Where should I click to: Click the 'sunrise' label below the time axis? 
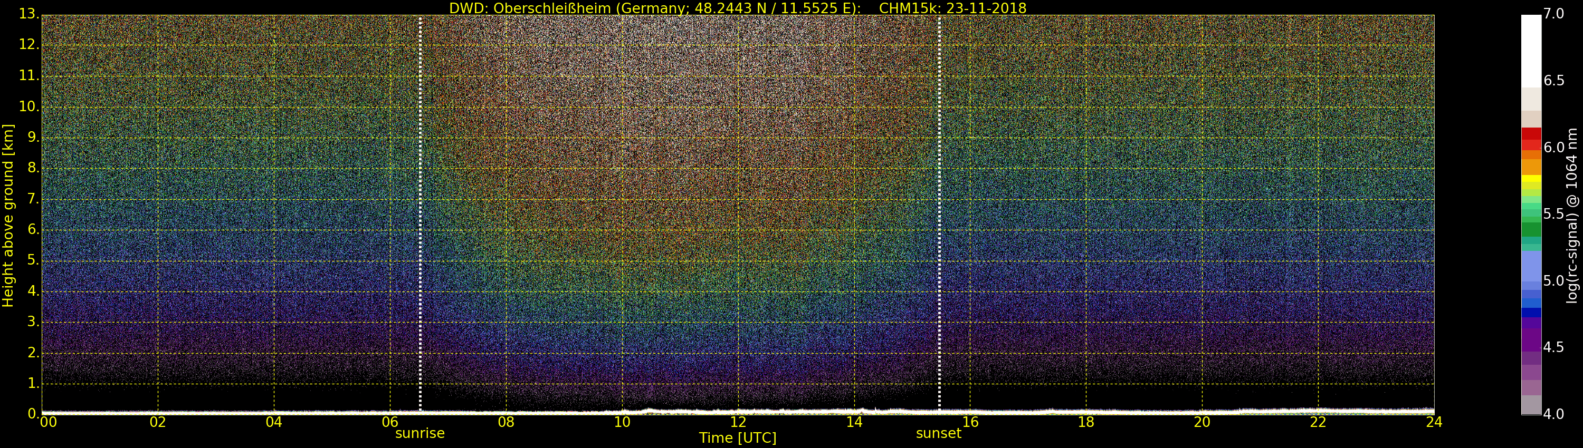(419, 433)
